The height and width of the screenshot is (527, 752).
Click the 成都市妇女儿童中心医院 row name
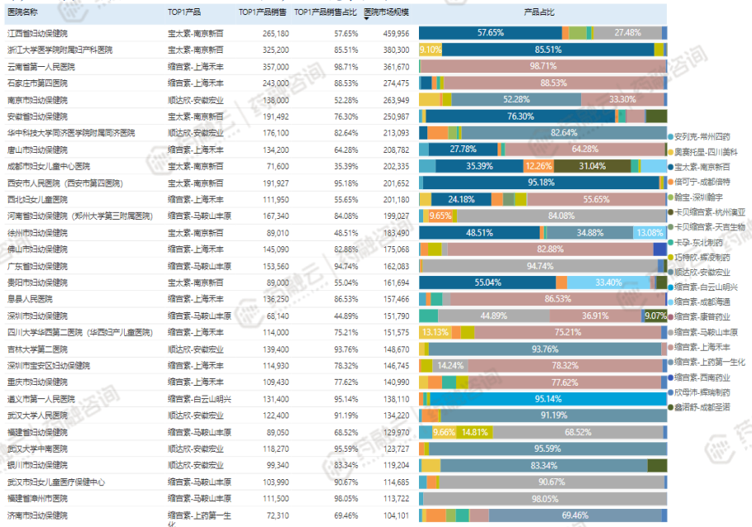49,166
